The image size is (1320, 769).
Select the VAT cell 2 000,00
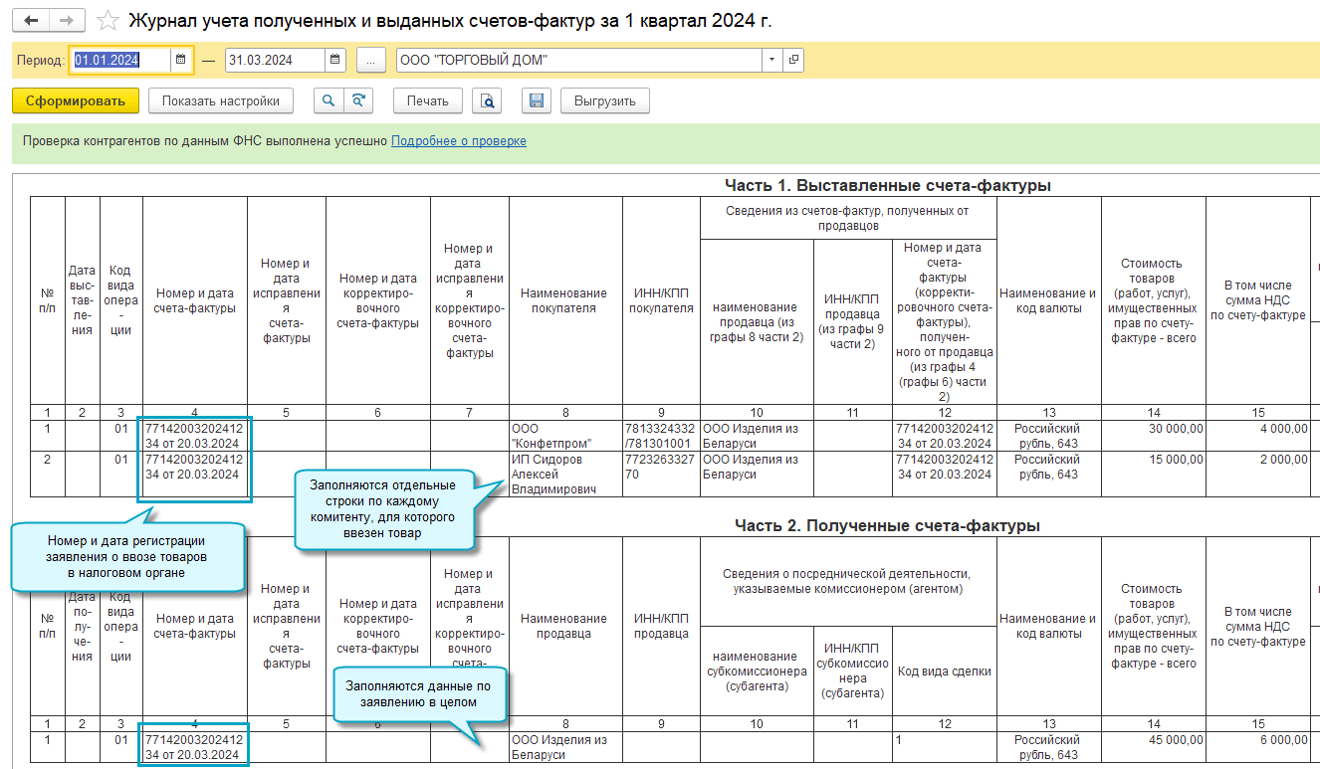point(1257,474)
